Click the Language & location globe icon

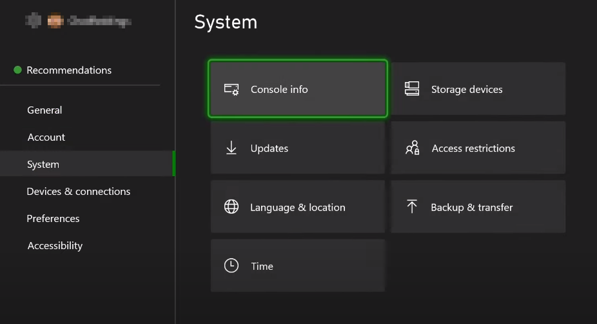[231, 207]
